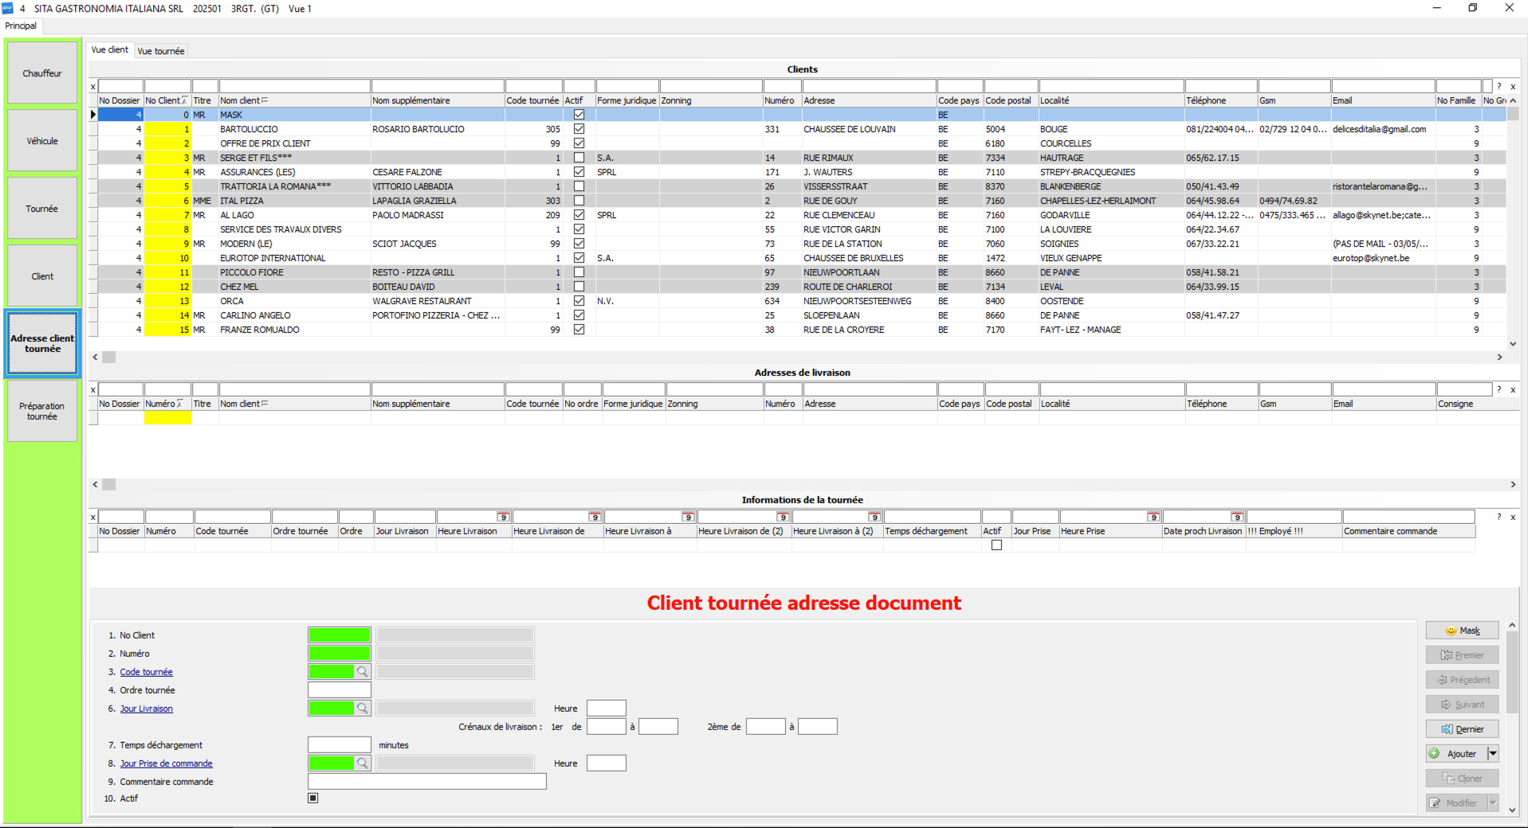Clear filters with x in Clients grid
Screen dimensions: 1528x828
[93, 87]
